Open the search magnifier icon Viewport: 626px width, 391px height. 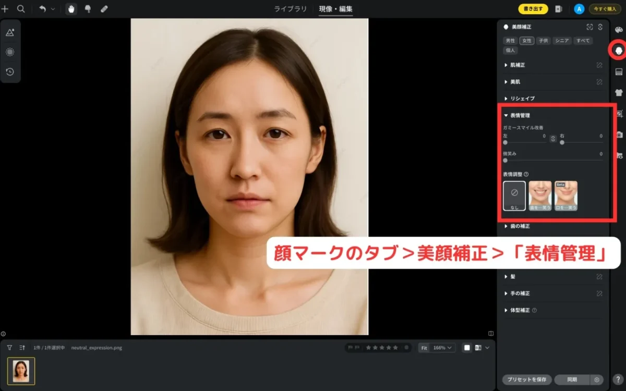click(x=21, y=9)
